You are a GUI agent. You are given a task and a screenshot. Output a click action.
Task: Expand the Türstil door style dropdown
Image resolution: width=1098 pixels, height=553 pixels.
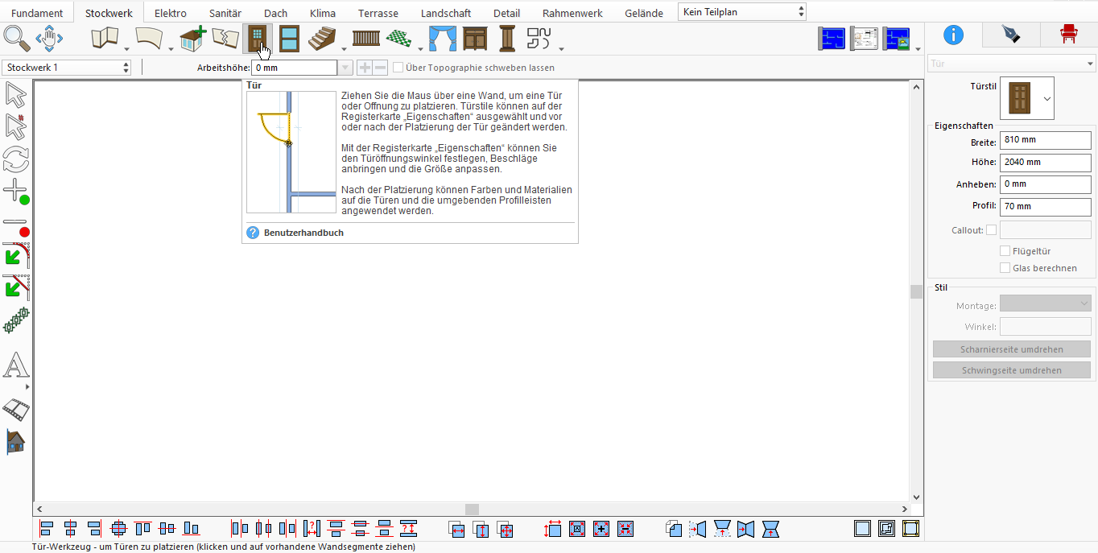click(1027, 98)
